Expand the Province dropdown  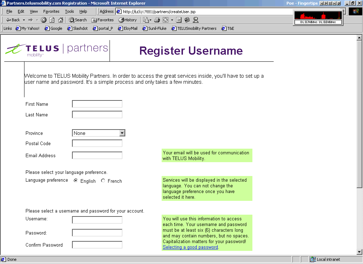(x=122, y=133)
